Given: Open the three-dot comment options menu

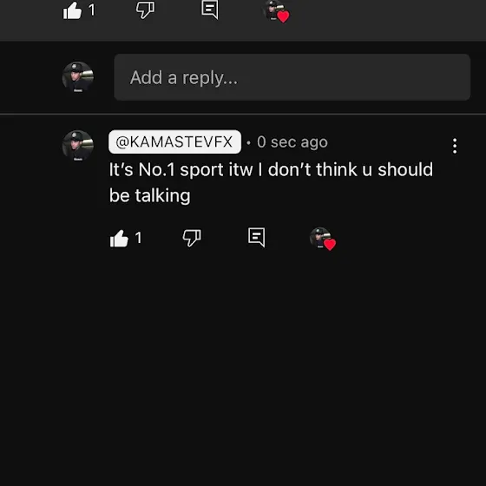Looking at the screenshot, I should (x=455, y=146).
